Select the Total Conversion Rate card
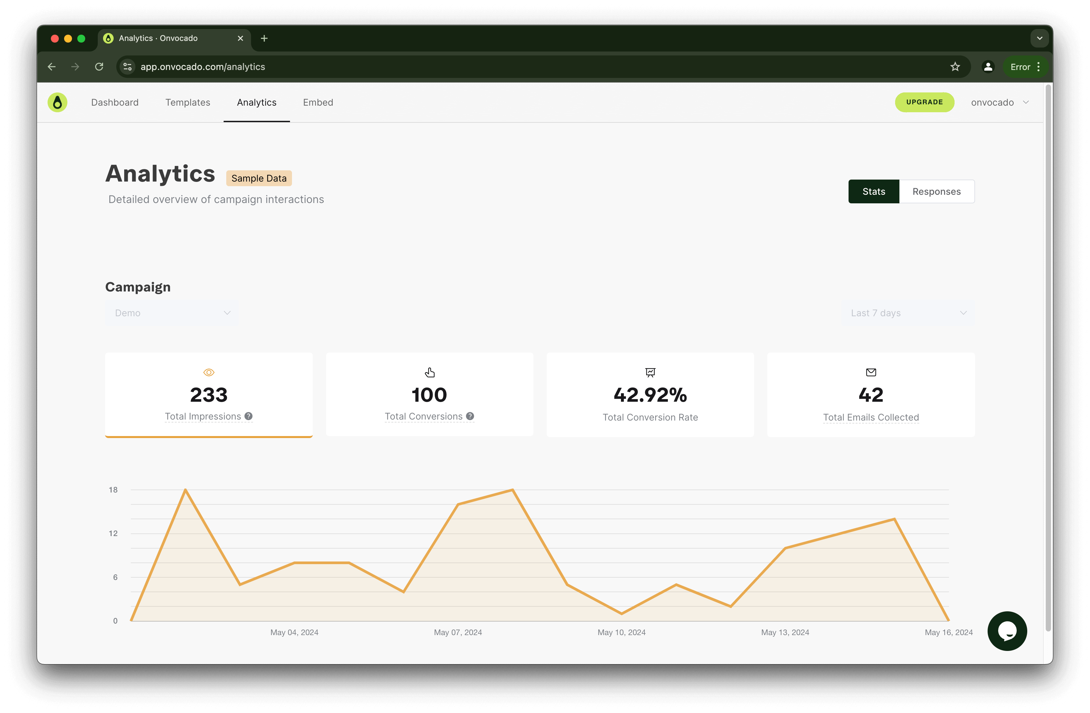The image size is (1090, 713). (x=650, y=394)
